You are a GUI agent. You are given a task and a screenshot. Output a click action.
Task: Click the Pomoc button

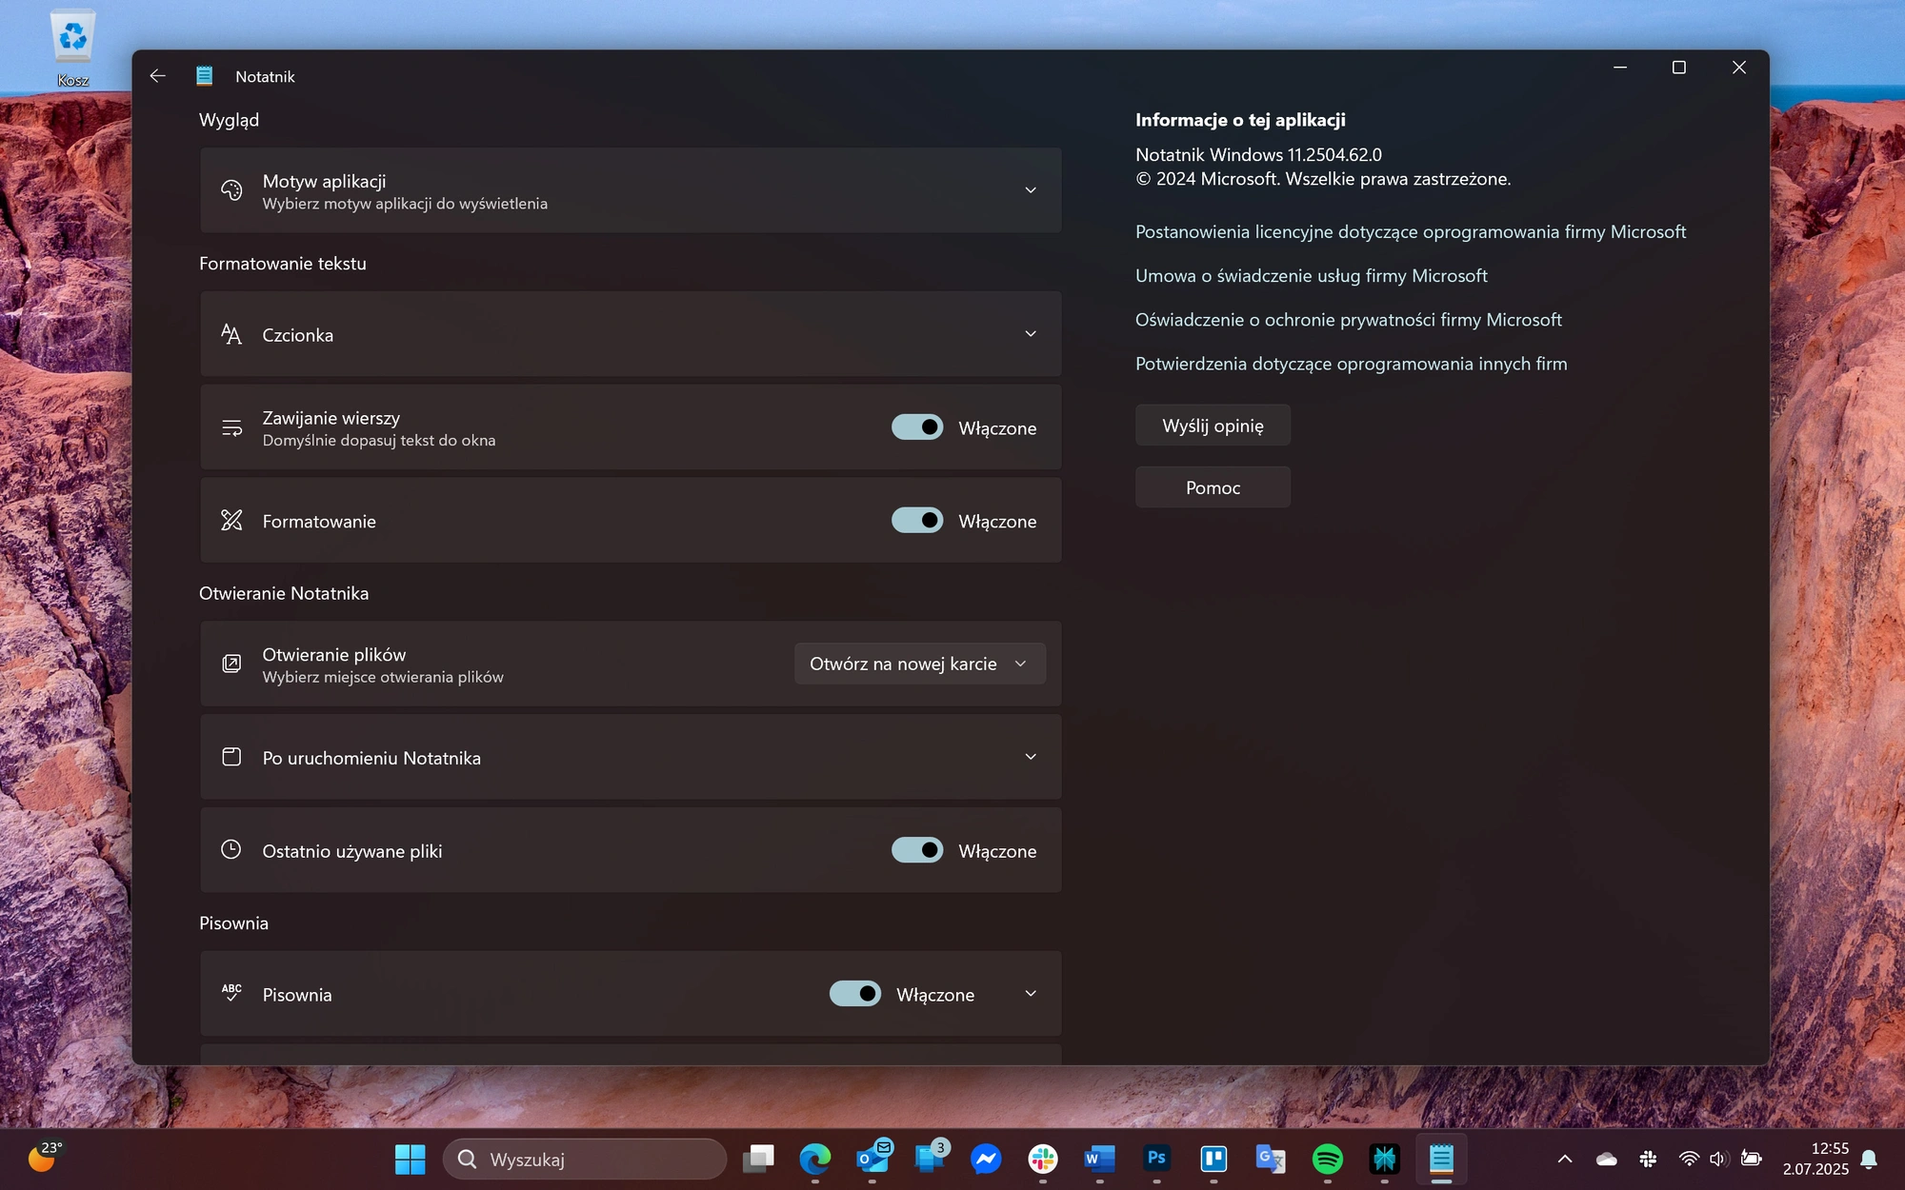[x=1213, y=487]
